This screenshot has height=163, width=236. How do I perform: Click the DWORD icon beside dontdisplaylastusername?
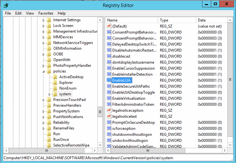click(x=109, y=62)
